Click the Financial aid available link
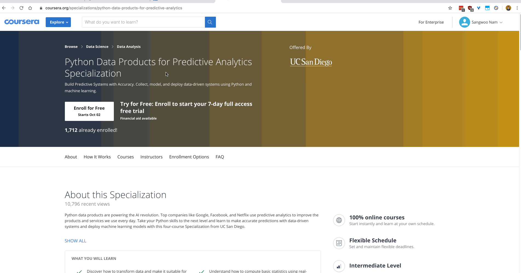 [138, 118]
